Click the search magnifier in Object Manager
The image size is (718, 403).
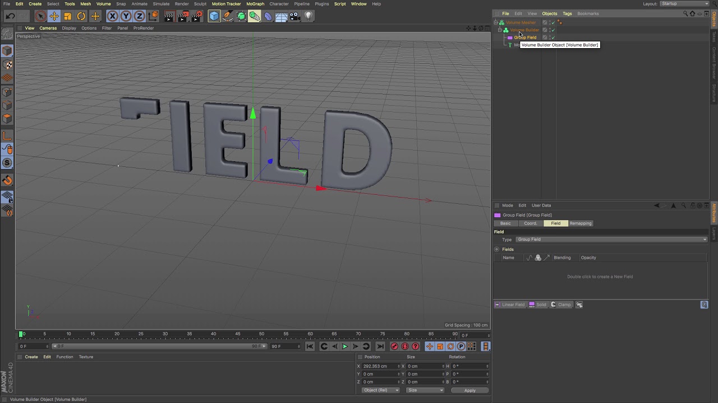coord(685,13)
